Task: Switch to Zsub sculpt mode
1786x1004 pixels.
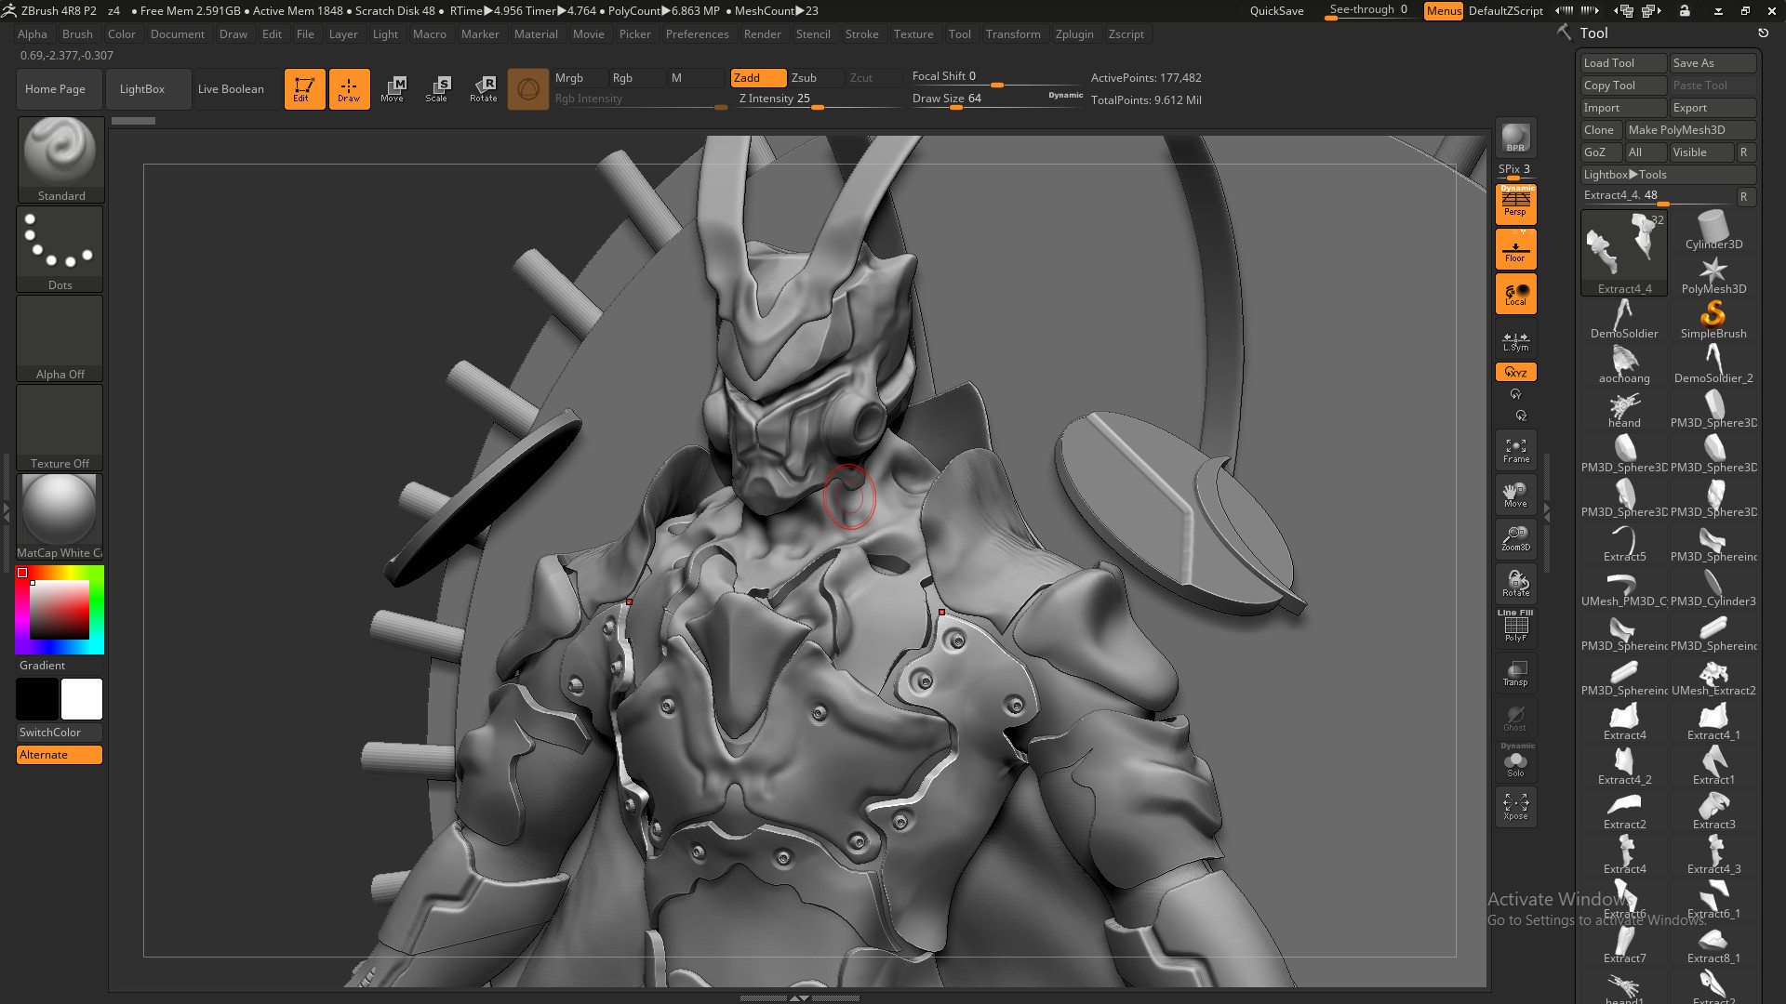Action: pos(815,78)
